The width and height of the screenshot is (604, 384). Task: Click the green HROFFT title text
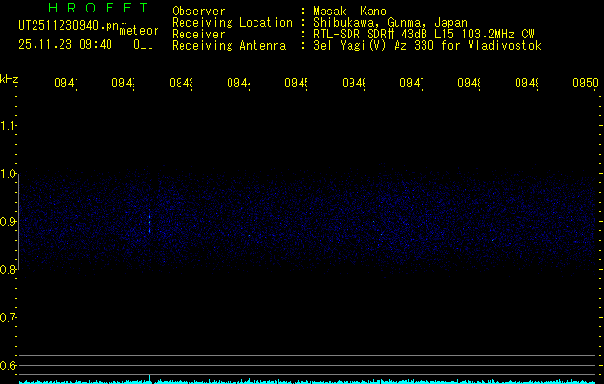click(x=98, y=8)
